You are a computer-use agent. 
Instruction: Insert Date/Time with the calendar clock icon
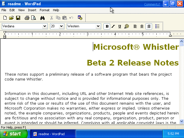click(x=80, y=18)
